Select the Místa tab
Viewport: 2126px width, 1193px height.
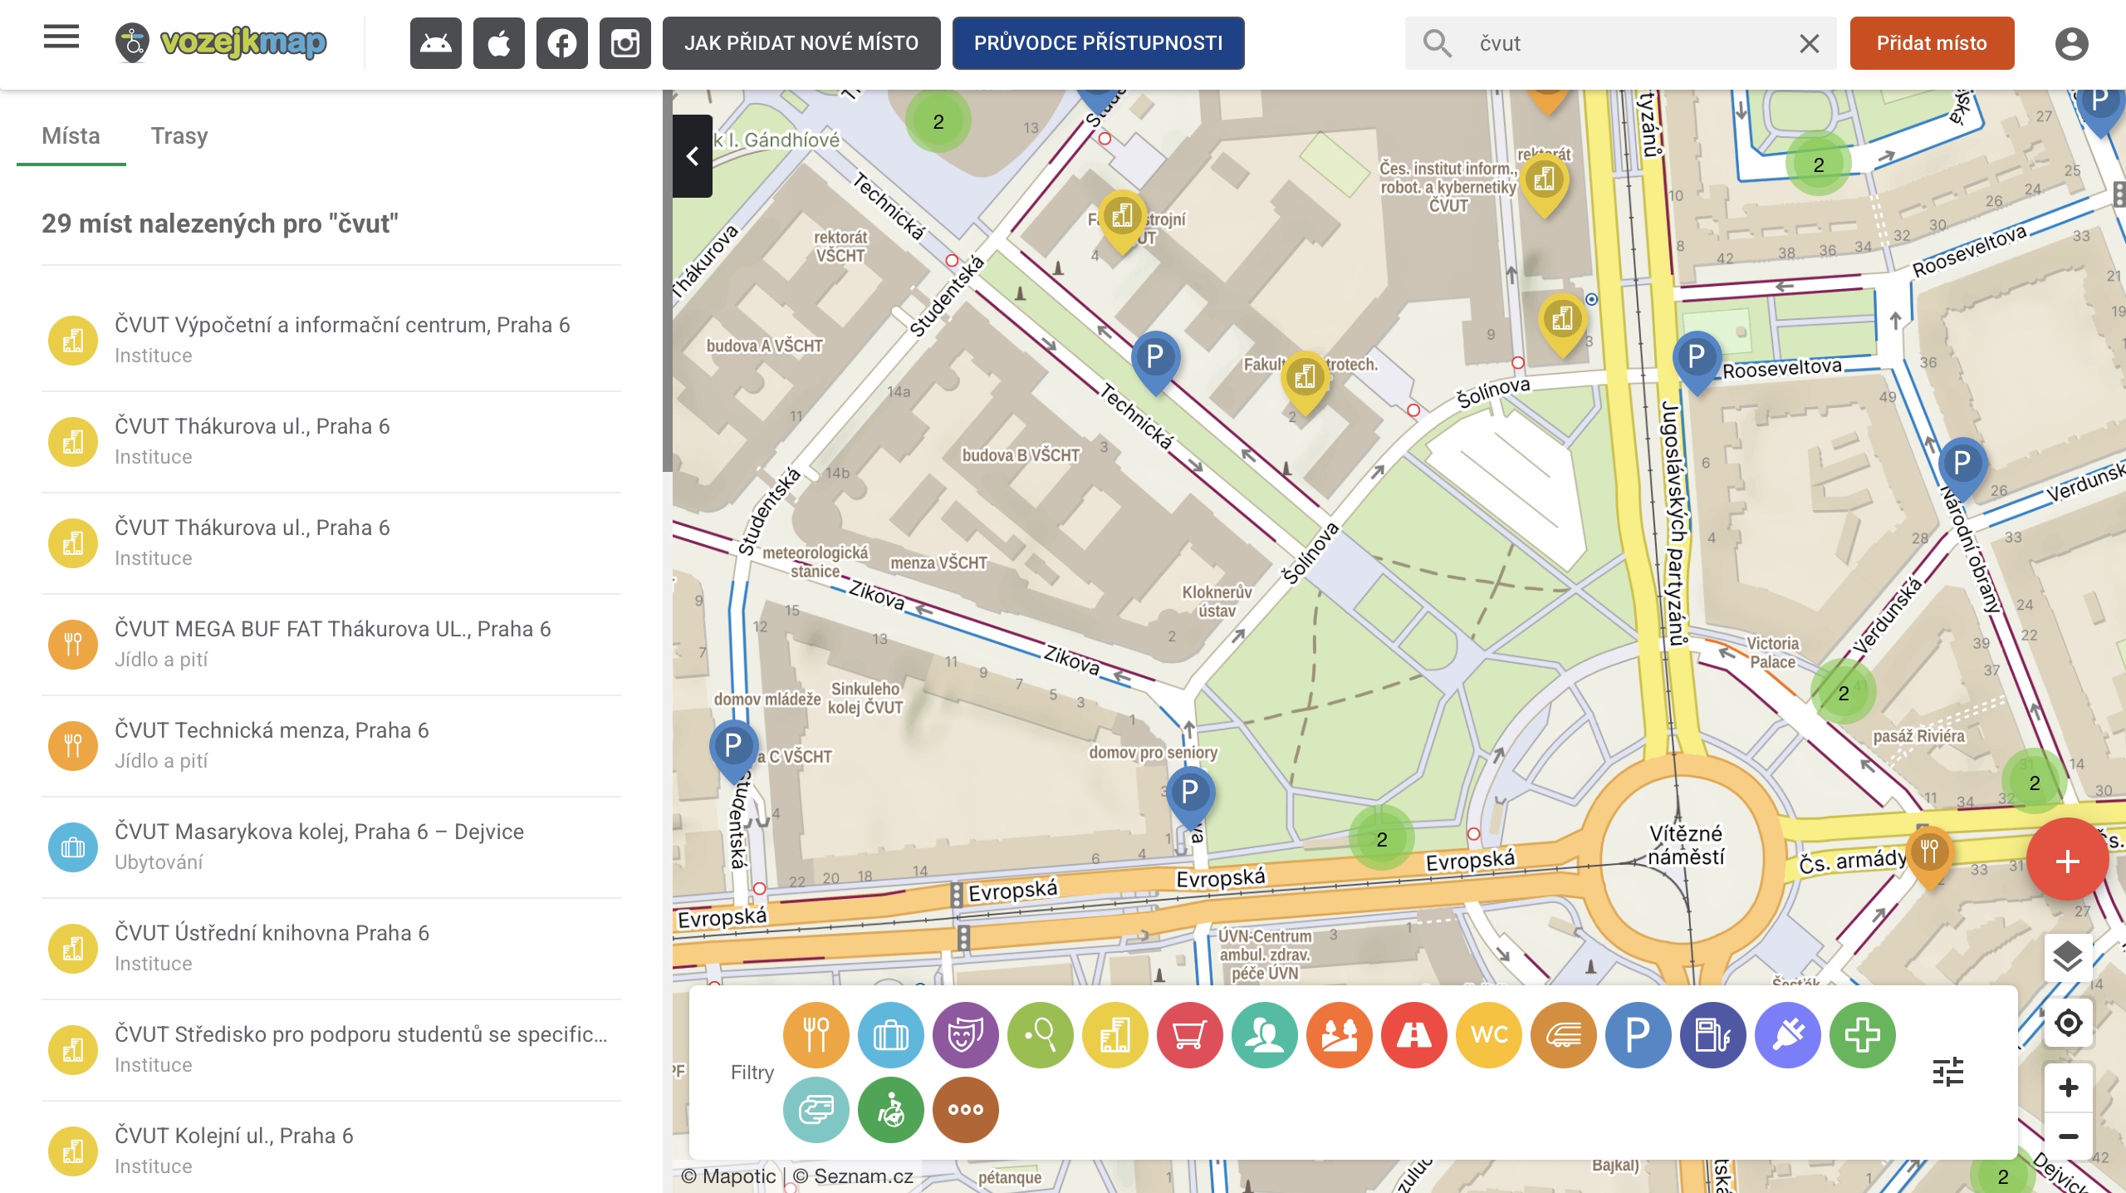point(71,136)
